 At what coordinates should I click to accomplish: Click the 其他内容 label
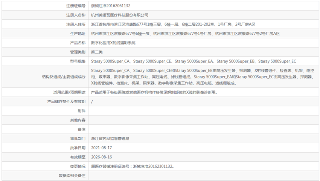(x=78, y=120)
